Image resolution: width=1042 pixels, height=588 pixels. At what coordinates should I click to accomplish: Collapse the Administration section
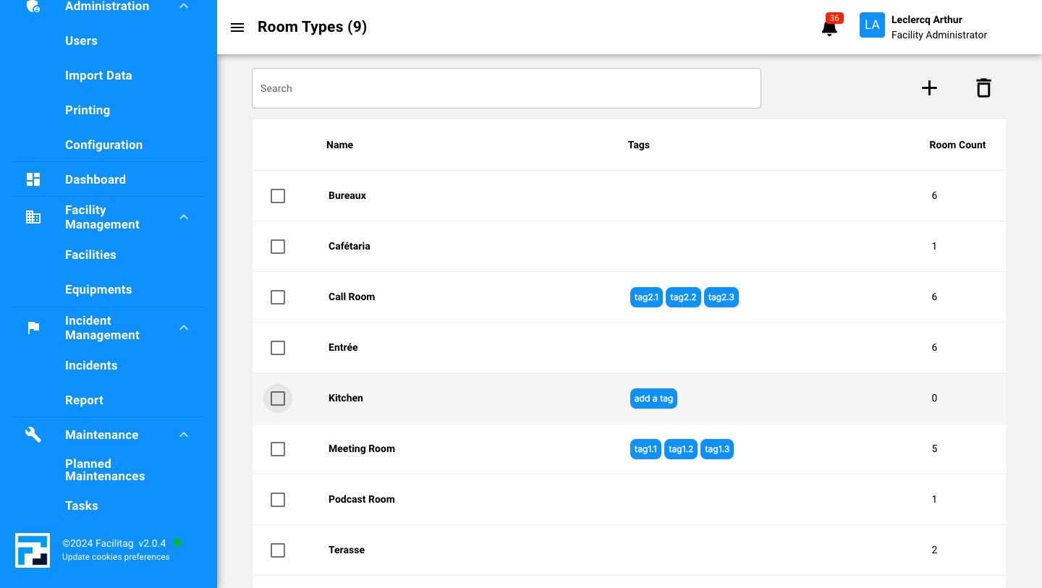[184, 6]
